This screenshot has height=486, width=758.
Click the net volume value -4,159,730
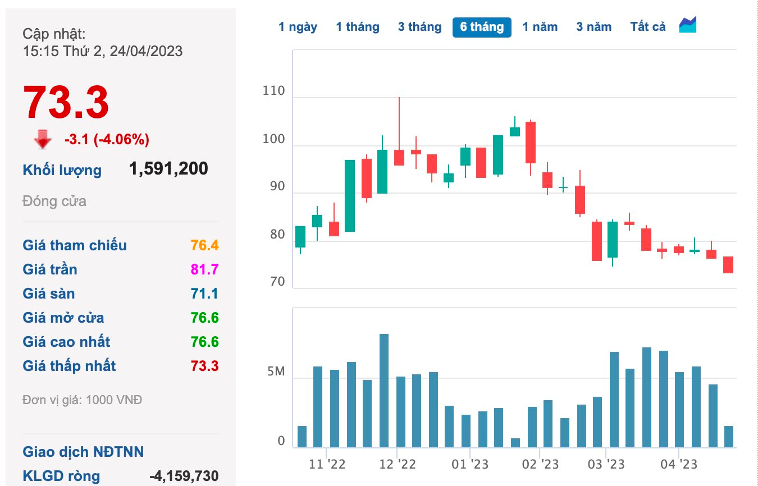[184, 476]
